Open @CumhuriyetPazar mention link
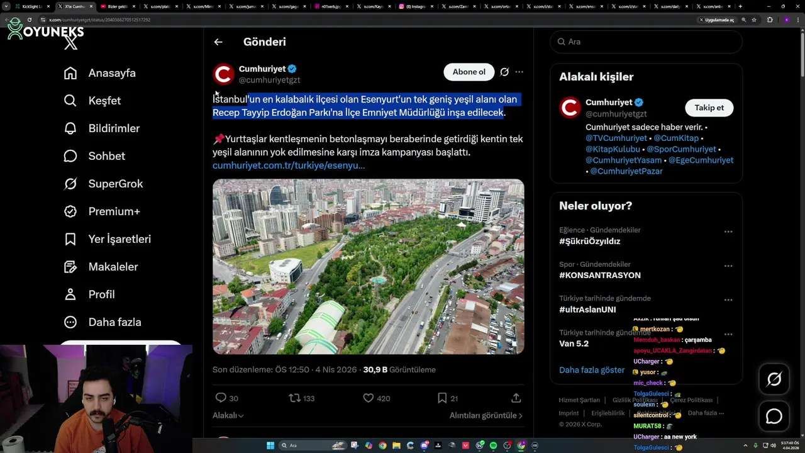The image size is (805, 453). 626,171
